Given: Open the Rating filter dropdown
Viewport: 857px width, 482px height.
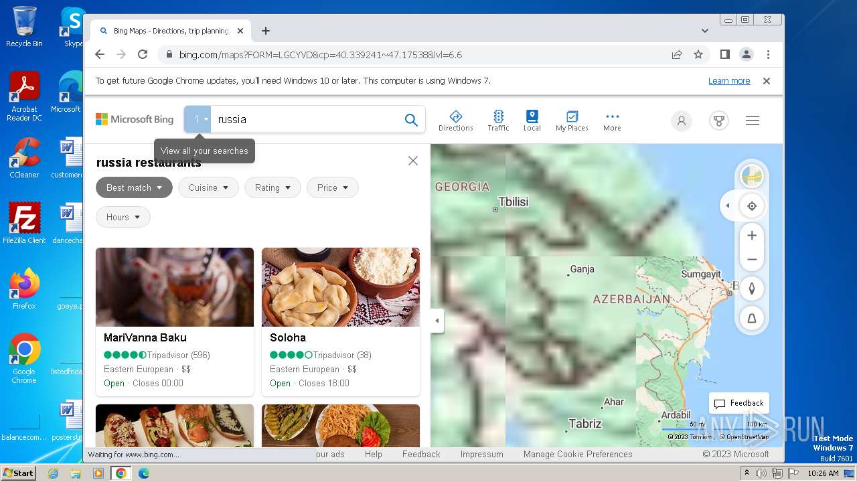Looking at the screenshot, I should coord(272,187).
